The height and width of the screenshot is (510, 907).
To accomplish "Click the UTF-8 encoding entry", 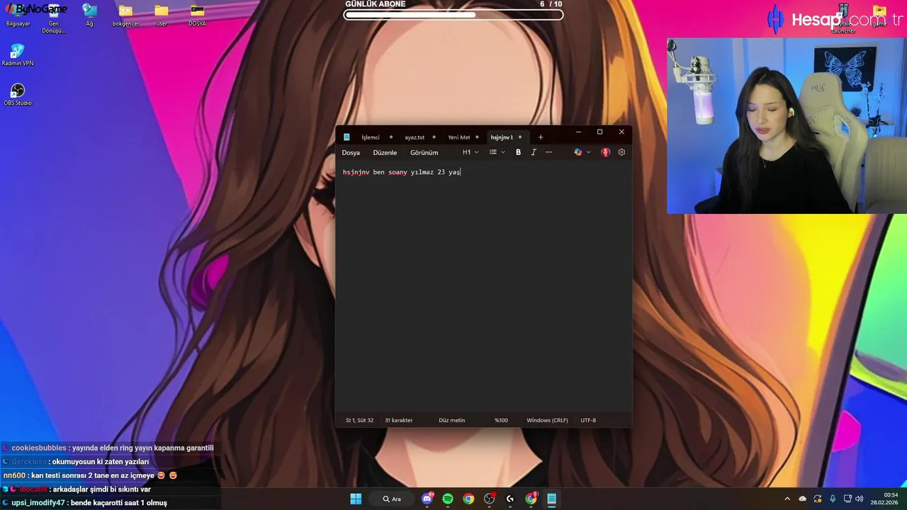I will (588, 420).
